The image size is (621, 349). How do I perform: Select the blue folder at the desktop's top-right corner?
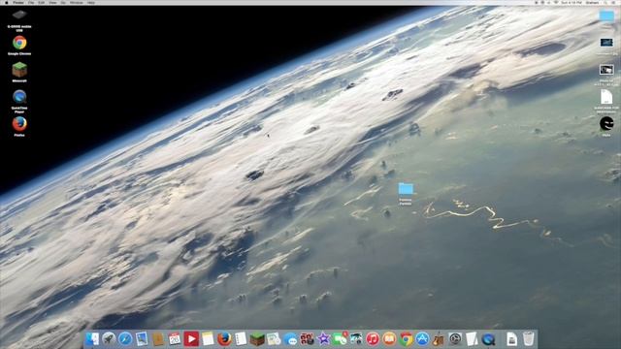pos(606,16)
